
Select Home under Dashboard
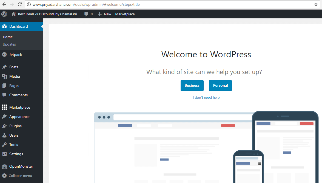pos(8,37)
